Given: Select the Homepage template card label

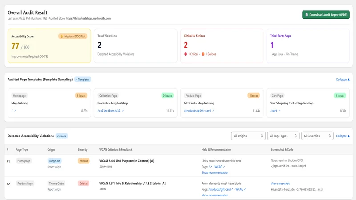Looking at the screenshot, I should click(19, 96).
